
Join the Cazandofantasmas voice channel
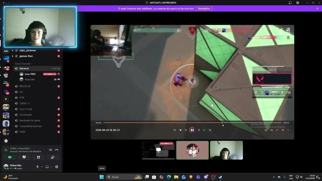point(37,126)
